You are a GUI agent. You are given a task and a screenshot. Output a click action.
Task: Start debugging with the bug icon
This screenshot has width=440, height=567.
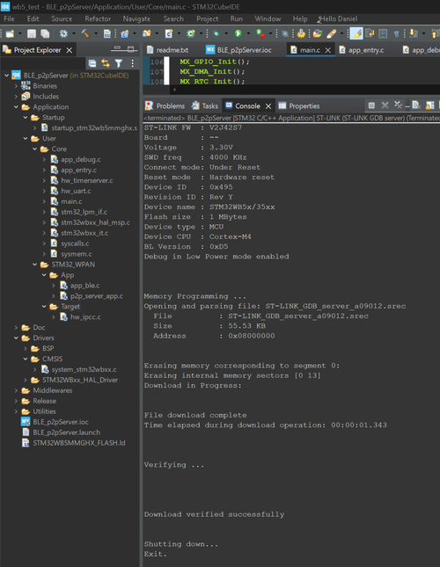216,33
